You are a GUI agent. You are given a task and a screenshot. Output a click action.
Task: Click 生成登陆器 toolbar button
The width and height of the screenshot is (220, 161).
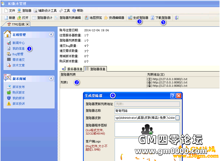click(x=138, y=18)
